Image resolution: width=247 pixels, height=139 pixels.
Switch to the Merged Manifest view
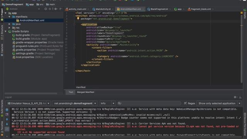86,92
